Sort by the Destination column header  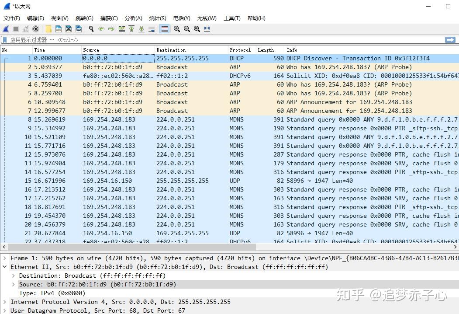tap(191, 50)
